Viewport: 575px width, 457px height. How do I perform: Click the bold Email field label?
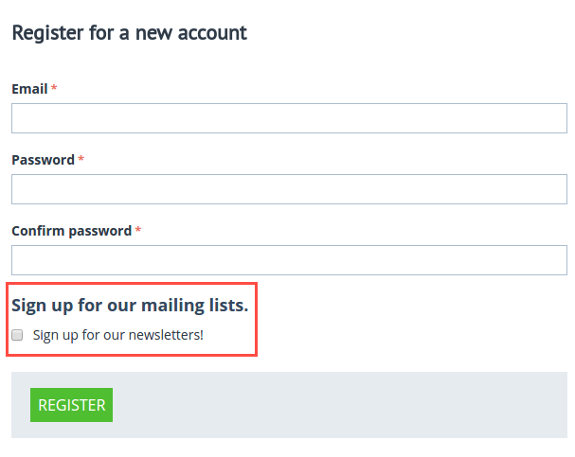pyautogui.click(x=29, y=89)
